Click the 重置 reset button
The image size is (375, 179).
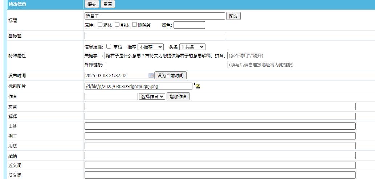coord(108,4)
